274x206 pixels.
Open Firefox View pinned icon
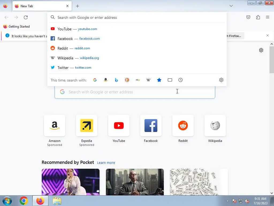5,6
